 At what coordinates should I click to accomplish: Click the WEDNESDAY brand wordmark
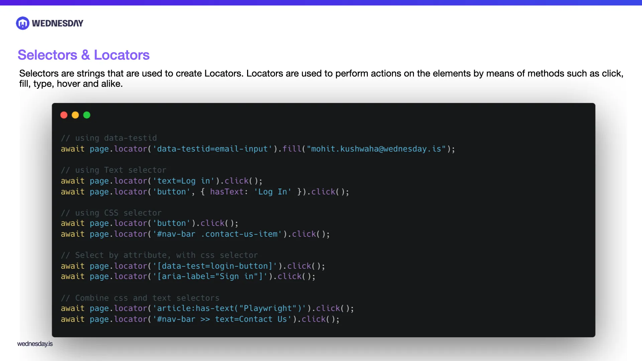tap(58, 23)
